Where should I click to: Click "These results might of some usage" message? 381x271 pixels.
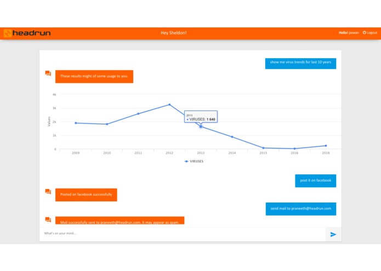pos(94,77)
